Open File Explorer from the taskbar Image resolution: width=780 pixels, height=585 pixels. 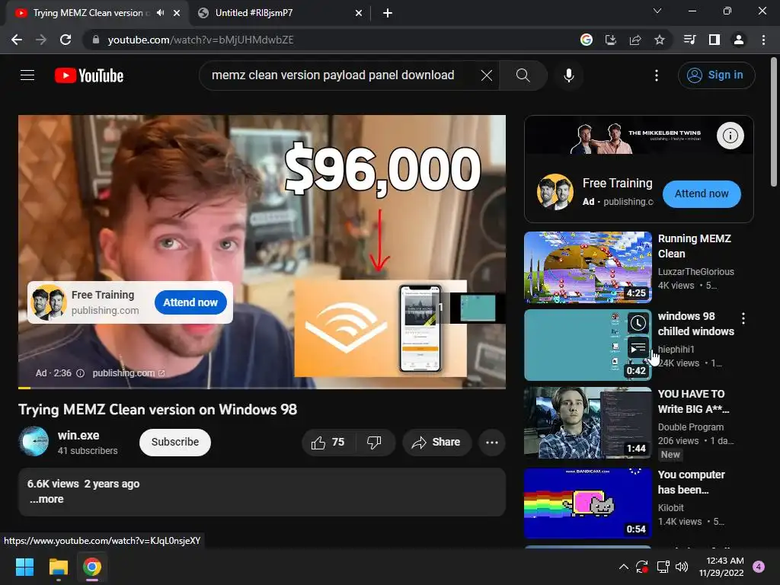coord(58,567)
